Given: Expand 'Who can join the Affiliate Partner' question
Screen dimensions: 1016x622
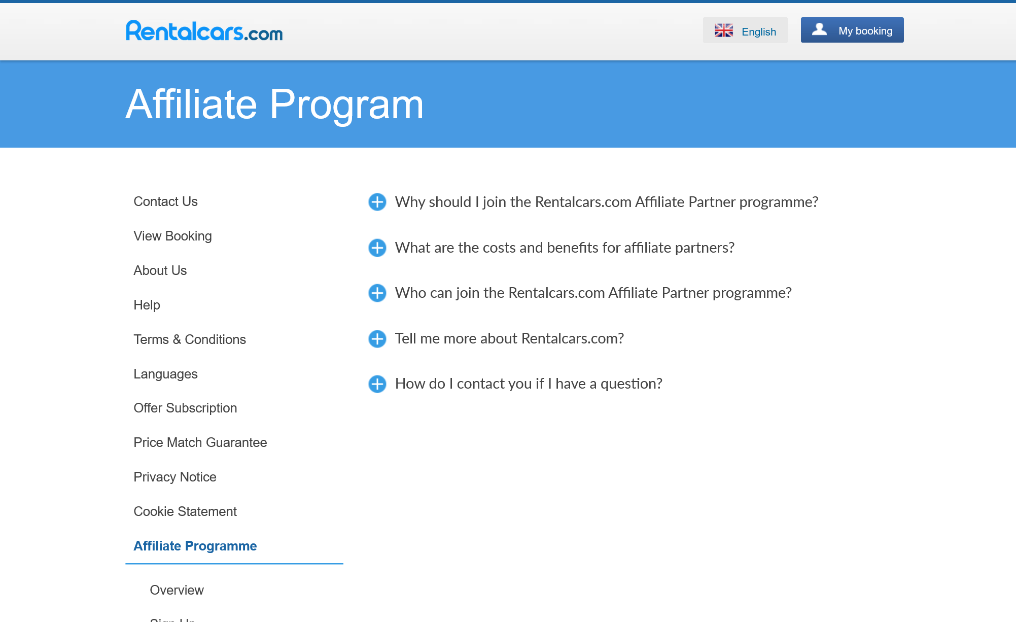Looking at the screenshot, I should (377, 293).
